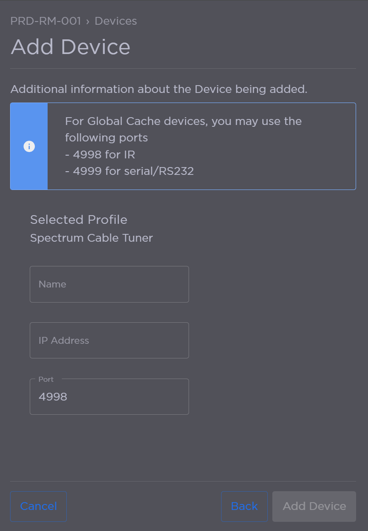Open the PRD-RM-001 breadcrumb link
Viewport: 368px width, 531px height.
(x=46, y=21)
